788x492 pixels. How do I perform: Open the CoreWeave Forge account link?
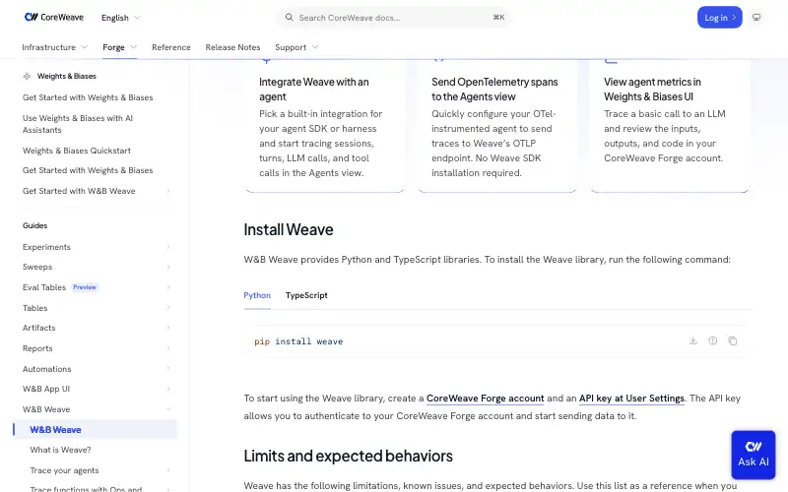pos(485,399)
